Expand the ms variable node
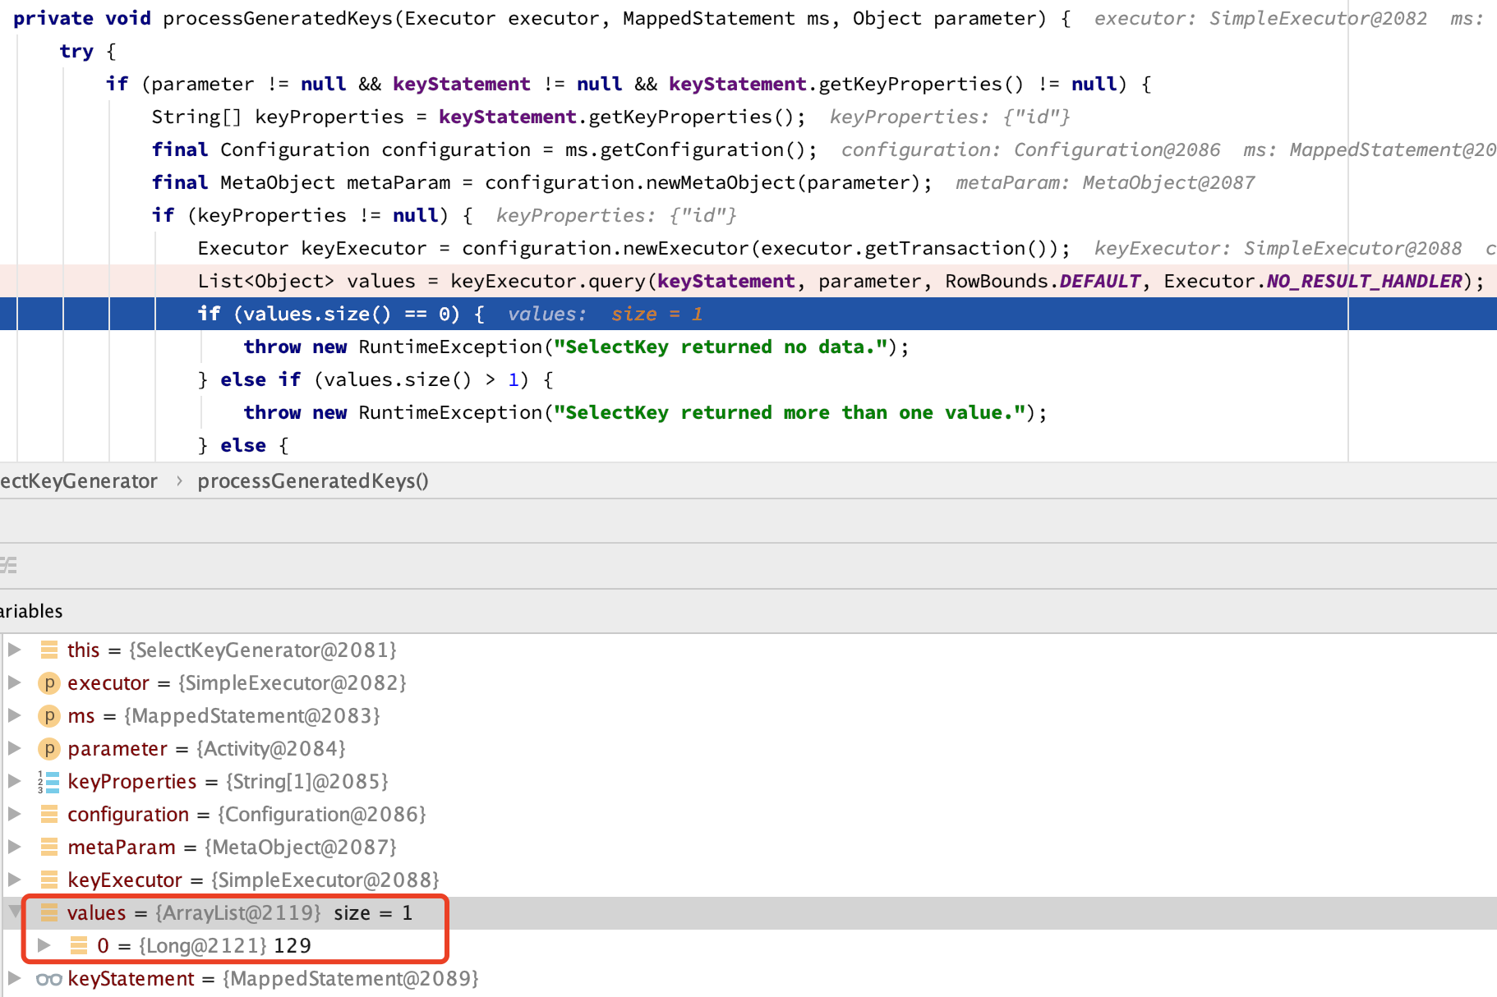 (14, 715)
